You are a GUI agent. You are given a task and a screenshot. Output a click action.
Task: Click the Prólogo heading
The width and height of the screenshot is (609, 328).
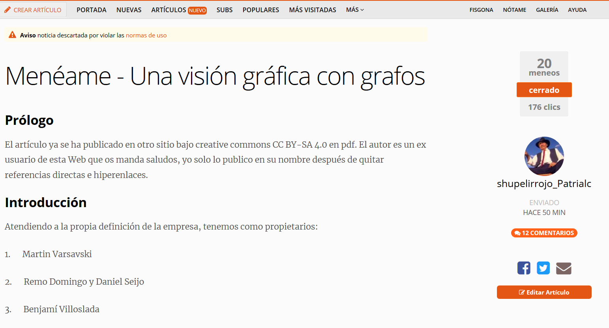(29, 120)
